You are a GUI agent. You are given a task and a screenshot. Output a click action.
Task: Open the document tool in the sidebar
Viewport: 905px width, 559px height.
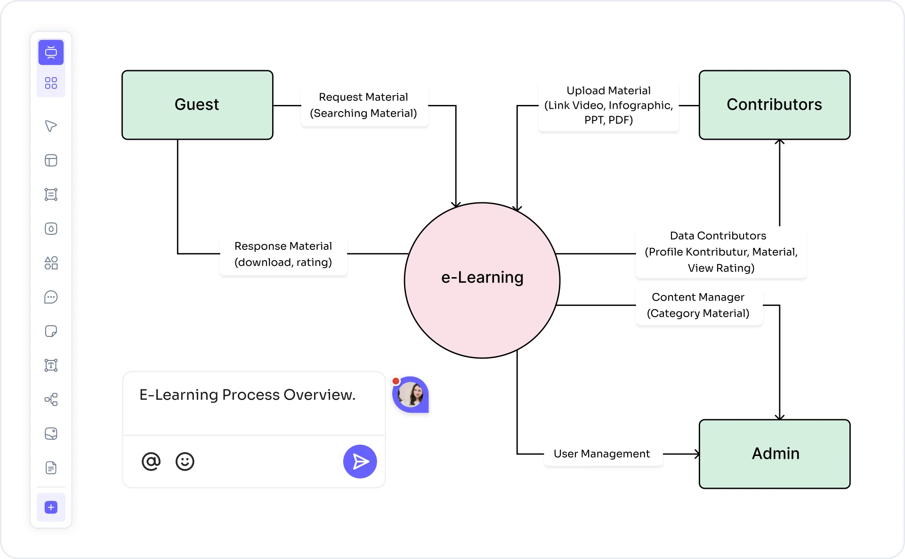coord(51,468)
